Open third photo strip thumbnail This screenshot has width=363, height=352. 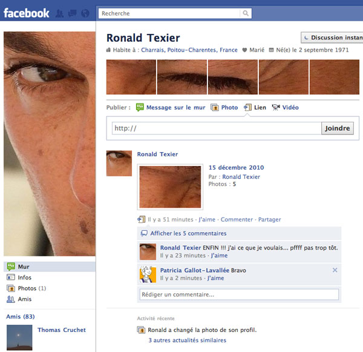233,77
